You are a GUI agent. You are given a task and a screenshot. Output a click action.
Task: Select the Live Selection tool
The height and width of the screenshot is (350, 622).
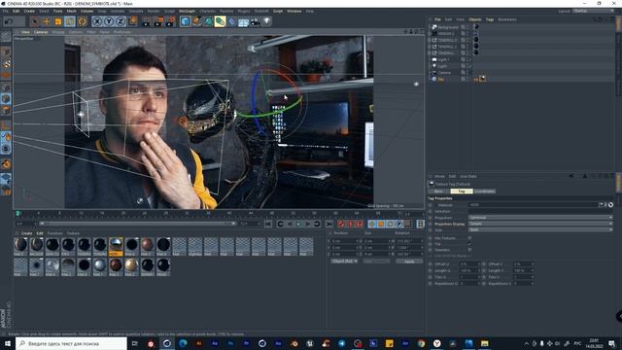point(35,21)
